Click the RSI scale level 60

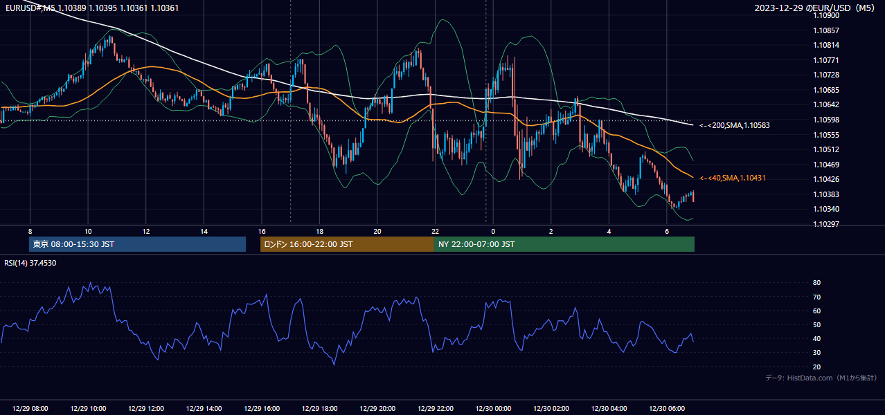[817, 311]
